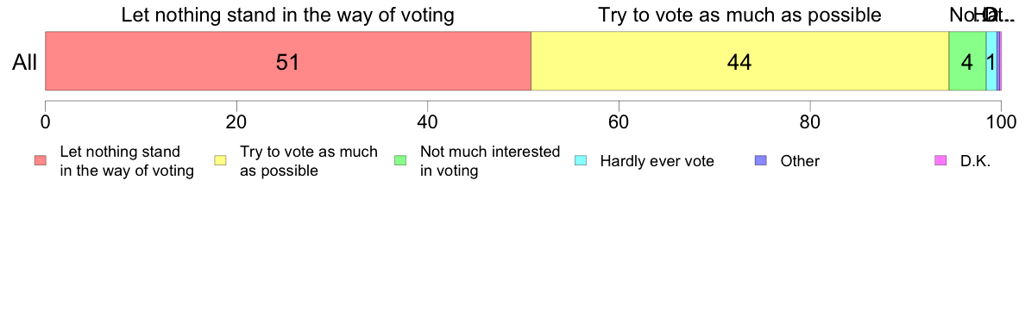Click the green bar segment showing 4
This screenshot has width=1025, height=317.
point(967,60)
